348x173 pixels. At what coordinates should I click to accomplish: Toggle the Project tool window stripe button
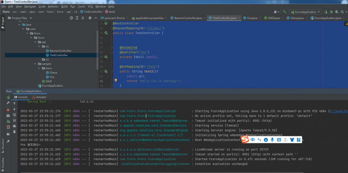(3, 23)
